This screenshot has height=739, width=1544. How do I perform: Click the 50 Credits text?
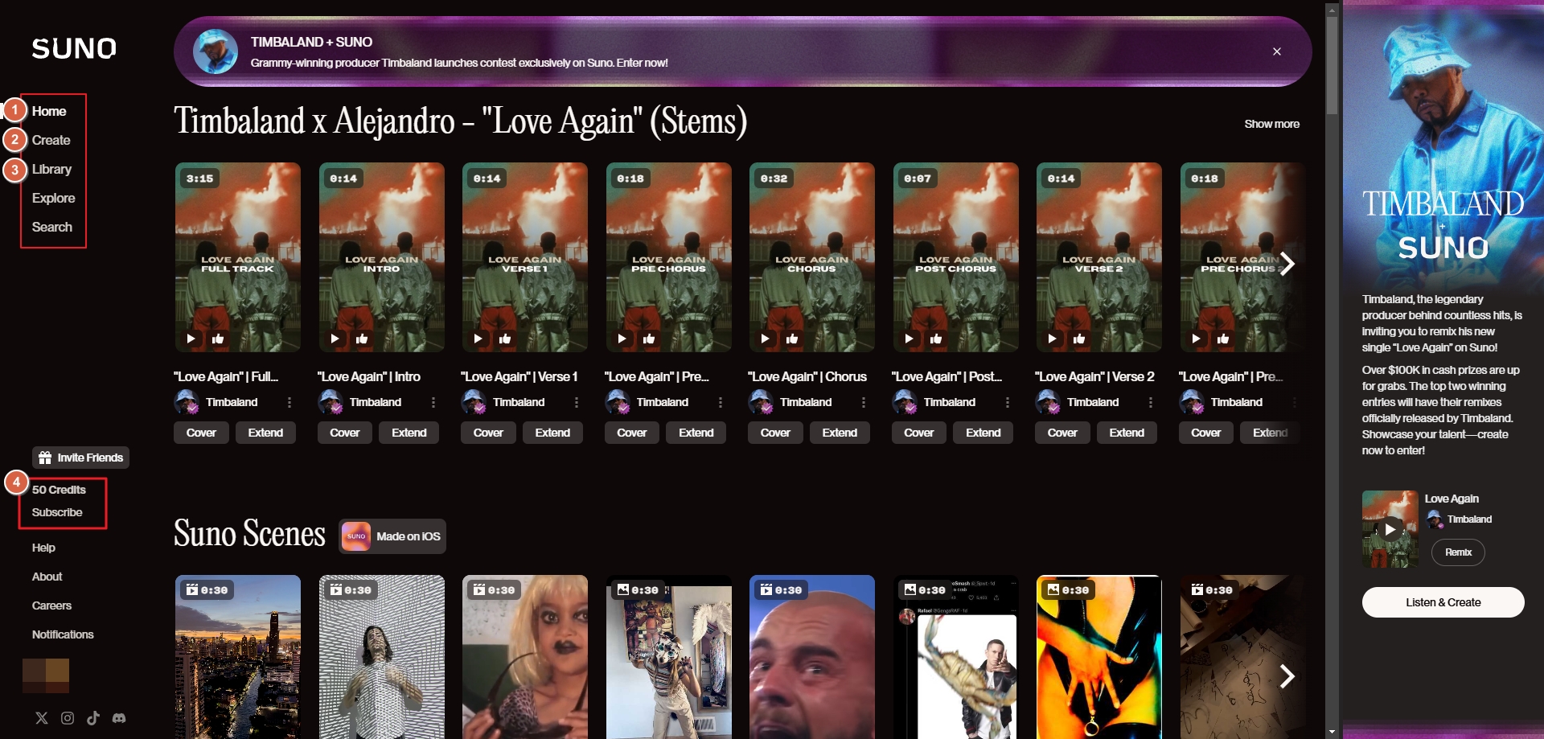pos(59,490)
